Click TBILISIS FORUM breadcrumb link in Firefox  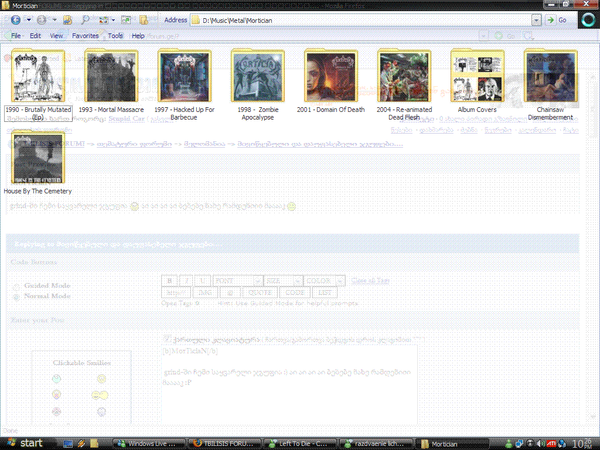(54, 144)
